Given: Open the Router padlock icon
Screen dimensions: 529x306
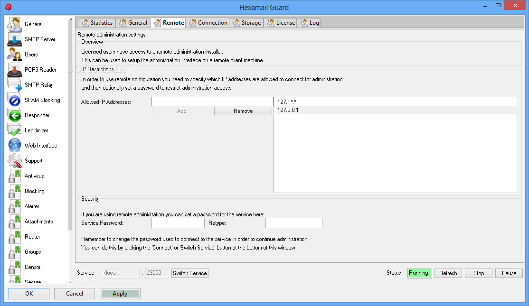Looking at the screenshot, I should [15, 237].
